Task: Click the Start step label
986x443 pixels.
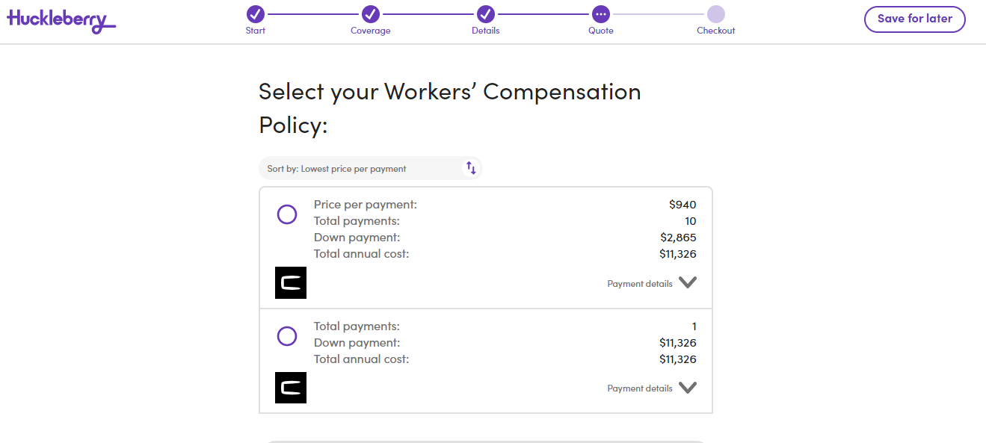Action: (256, 31)
